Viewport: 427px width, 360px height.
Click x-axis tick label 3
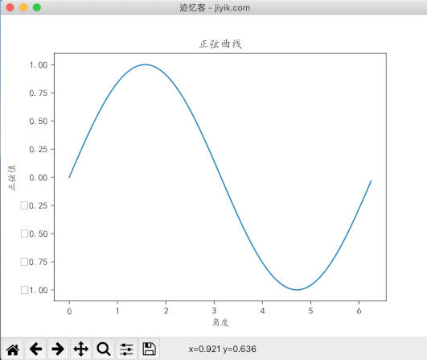coord(214,311)
